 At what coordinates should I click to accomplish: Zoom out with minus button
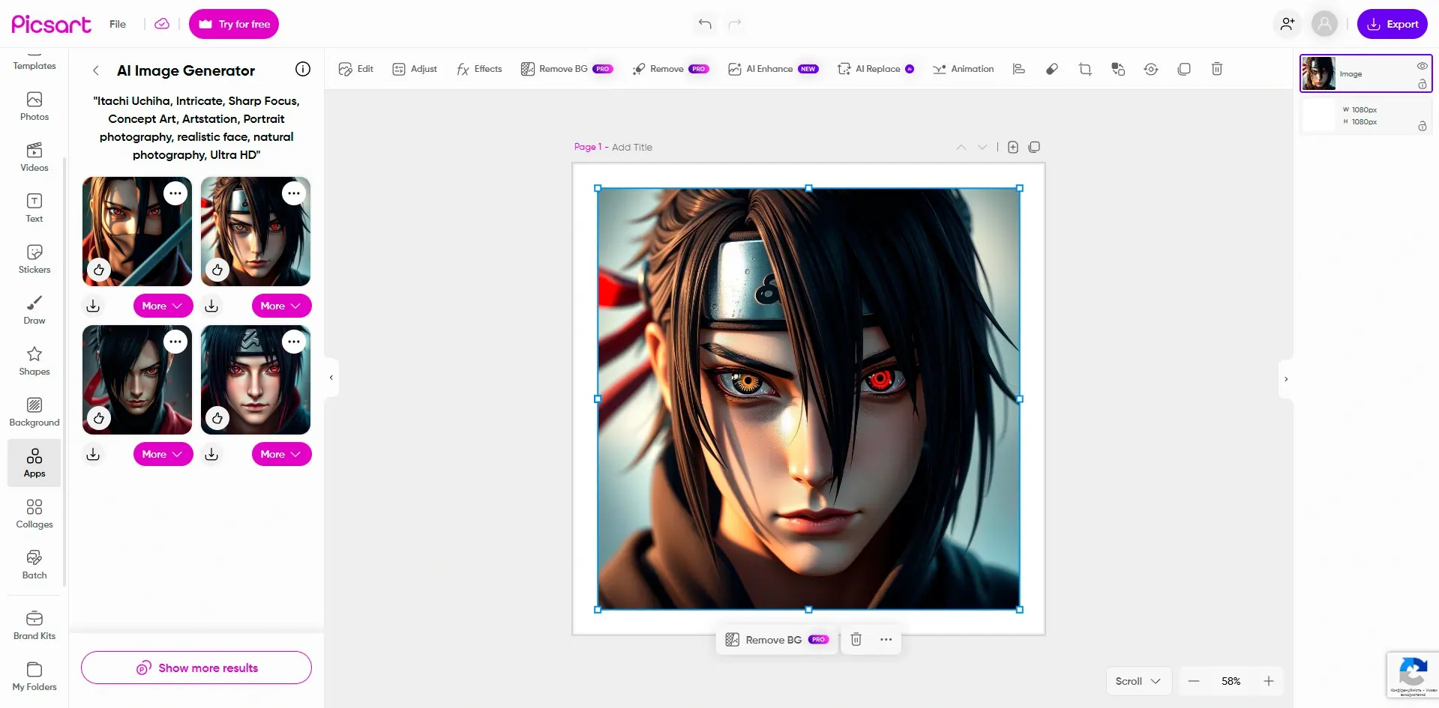[x=1194, y=681]
